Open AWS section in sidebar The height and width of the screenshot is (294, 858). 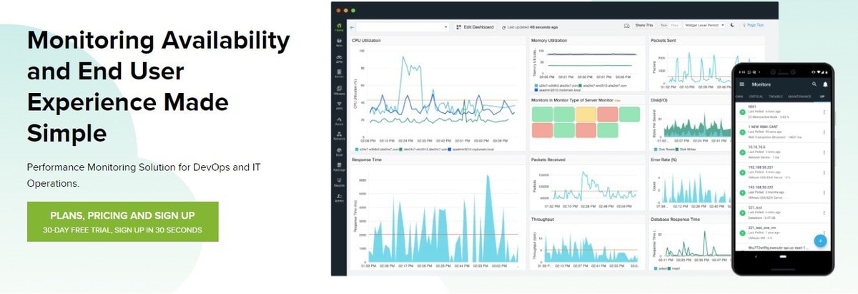pos(339,107)
